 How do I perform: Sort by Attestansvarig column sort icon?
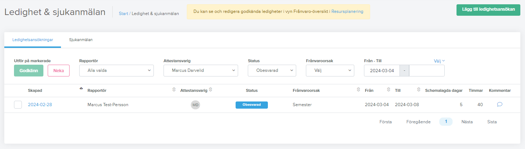[x=211, y=90]
